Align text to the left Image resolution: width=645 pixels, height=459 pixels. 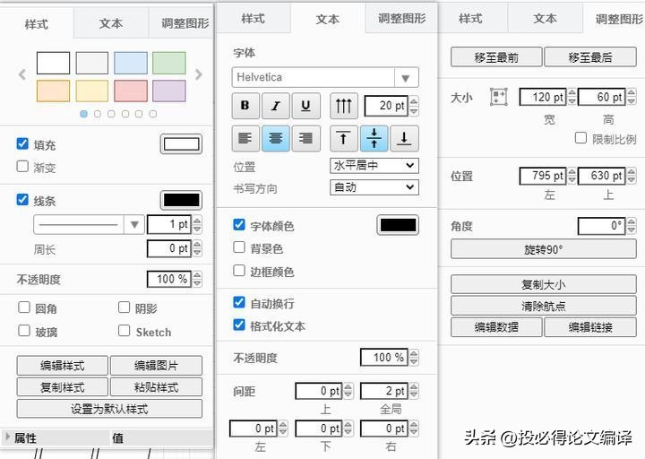245,138
